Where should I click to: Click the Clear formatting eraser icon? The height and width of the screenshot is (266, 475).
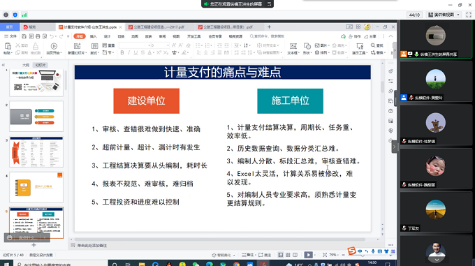point(188,45)
